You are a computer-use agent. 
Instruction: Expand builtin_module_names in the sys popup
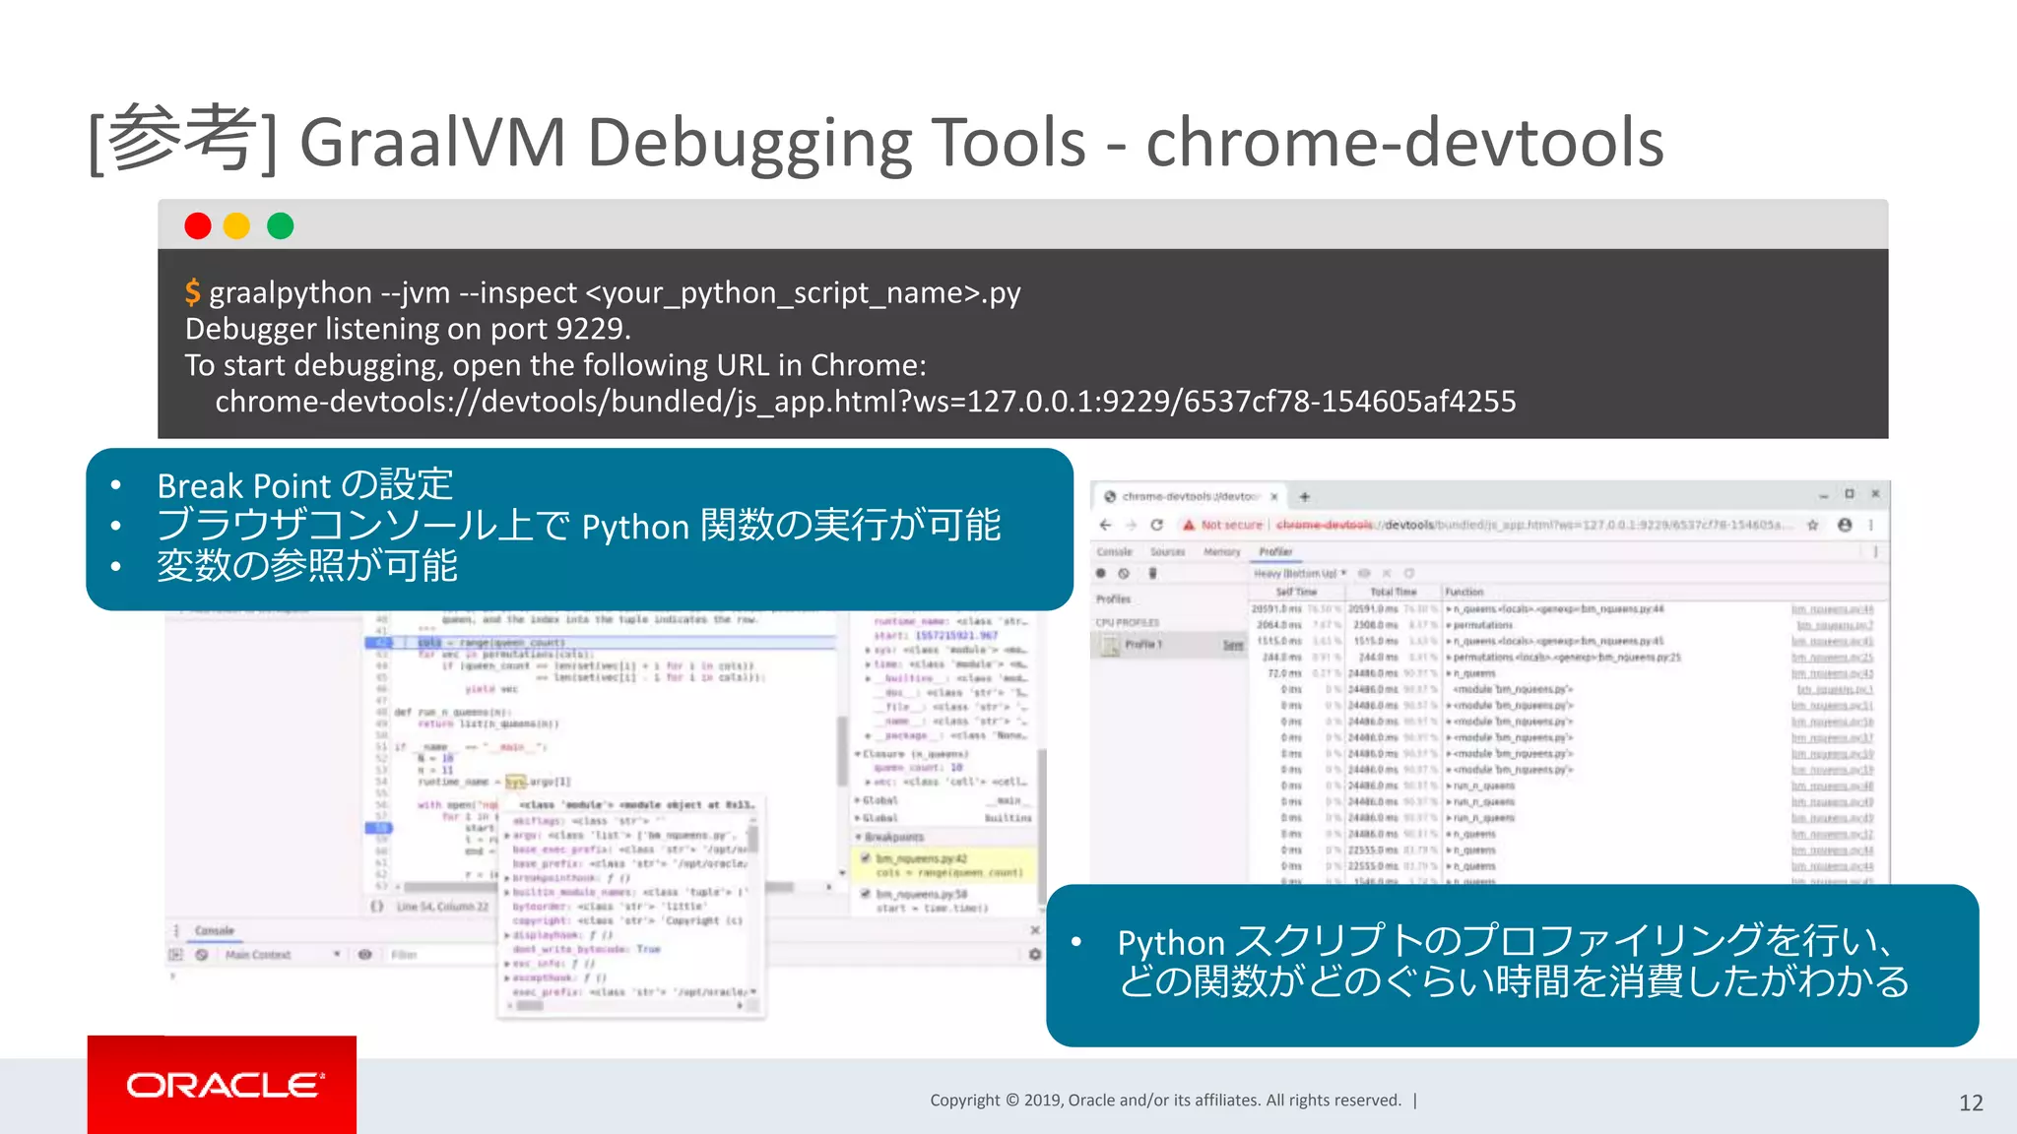508,893
